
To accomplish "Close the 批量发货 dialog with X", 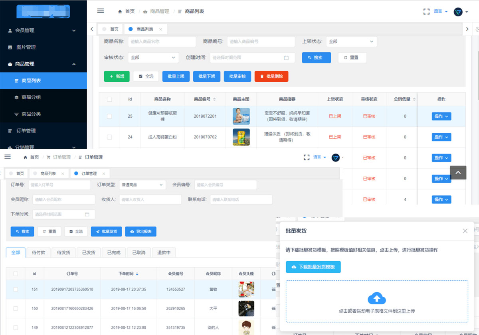I will coord(465,231).
